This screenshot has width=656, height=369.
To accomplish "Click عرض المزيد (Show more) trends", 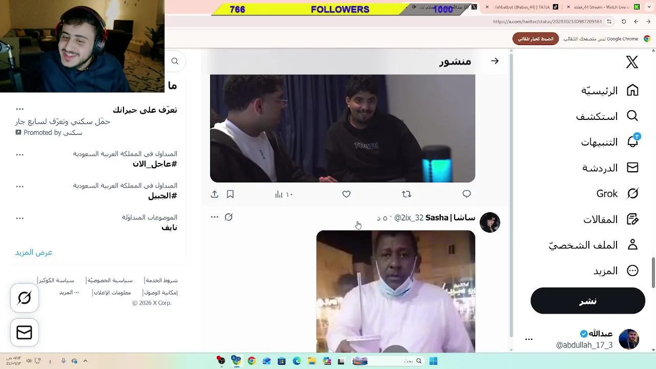I will tap(34, 252).
